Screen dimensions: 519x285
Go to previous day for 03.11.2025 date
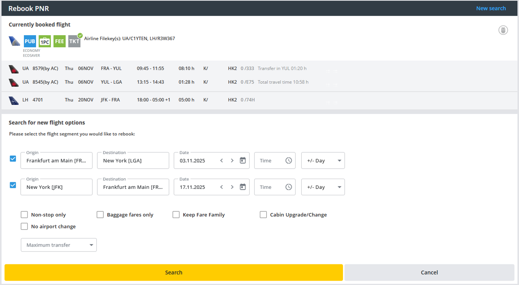coord(221,160)
